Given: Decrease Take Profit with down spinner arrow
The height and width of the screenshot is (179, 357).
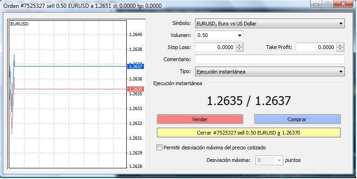Looking at the screenshot, I should (340, 49).
